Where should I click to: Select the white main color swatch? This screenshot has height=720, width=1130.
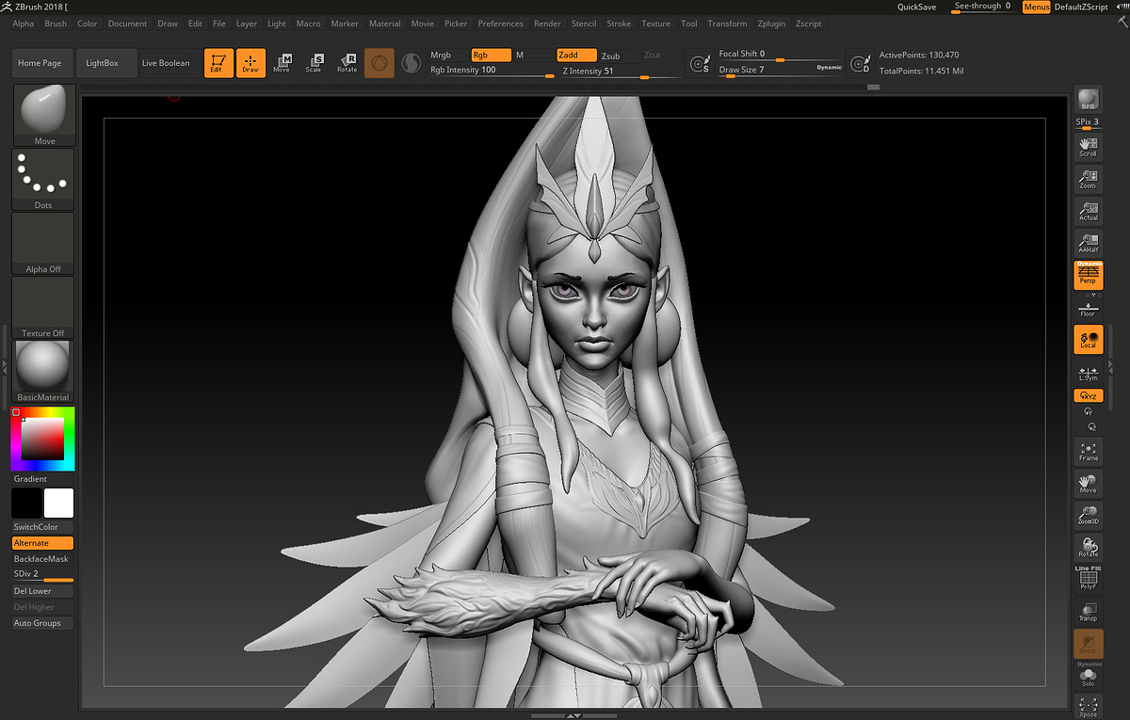[58, 503]
